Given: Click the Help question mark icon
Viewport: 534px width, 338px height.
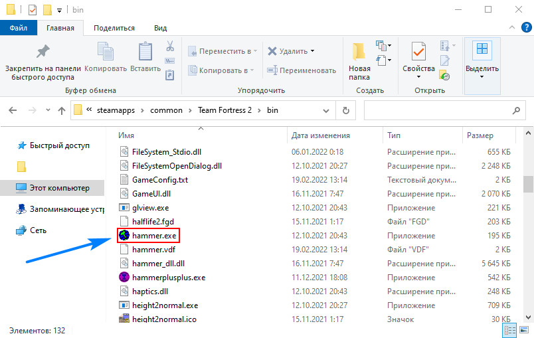Looking at the screenshot, I should (x=527, y=27).
